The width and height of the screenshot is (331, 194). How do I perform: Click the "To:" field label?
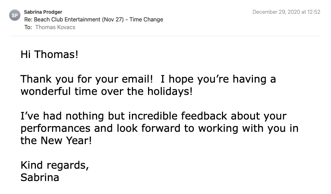28,27
